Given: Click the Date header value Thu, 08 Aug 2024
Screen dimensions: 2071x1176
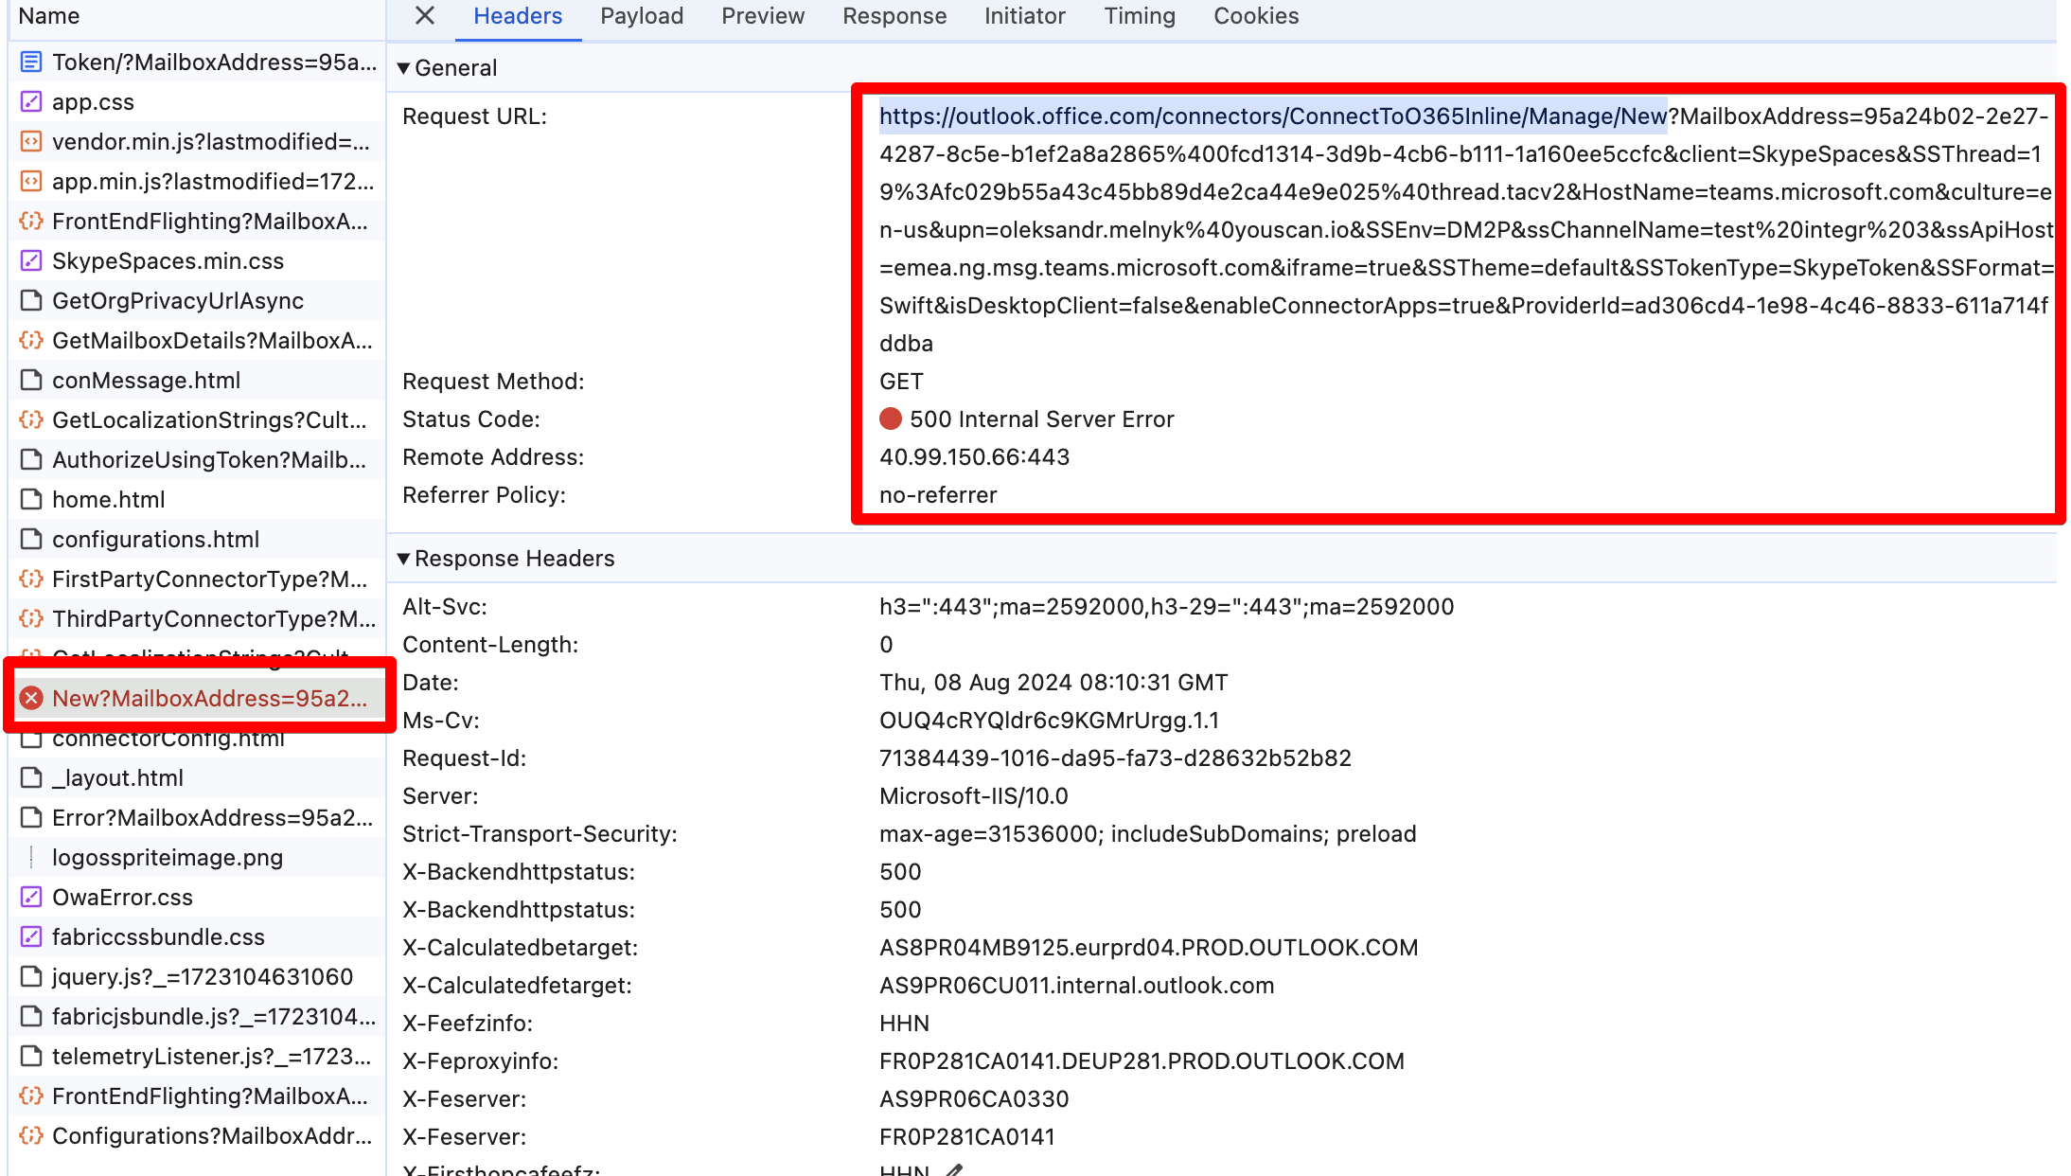Looking at the screenshot, I should point(1053,683).
